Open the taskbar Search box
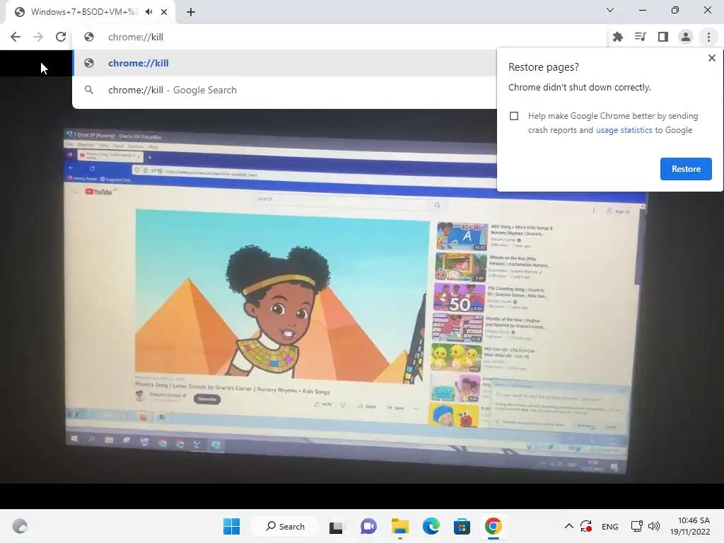Image resolution: width=724 pixels, height=543 pixels. [285, 526]
